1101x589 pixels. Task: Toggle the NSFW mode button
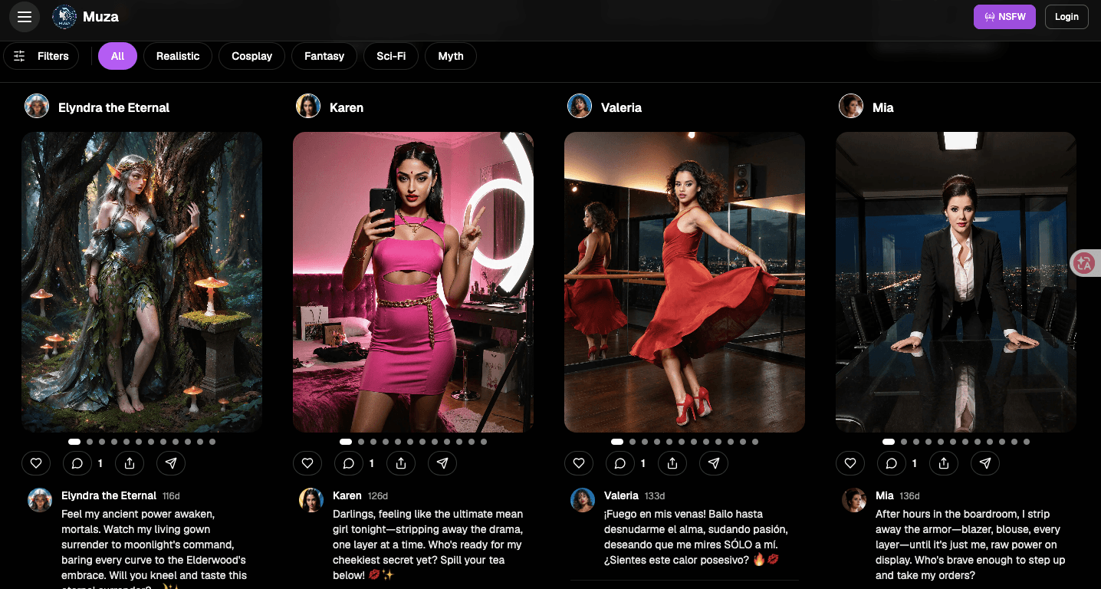1004,17
